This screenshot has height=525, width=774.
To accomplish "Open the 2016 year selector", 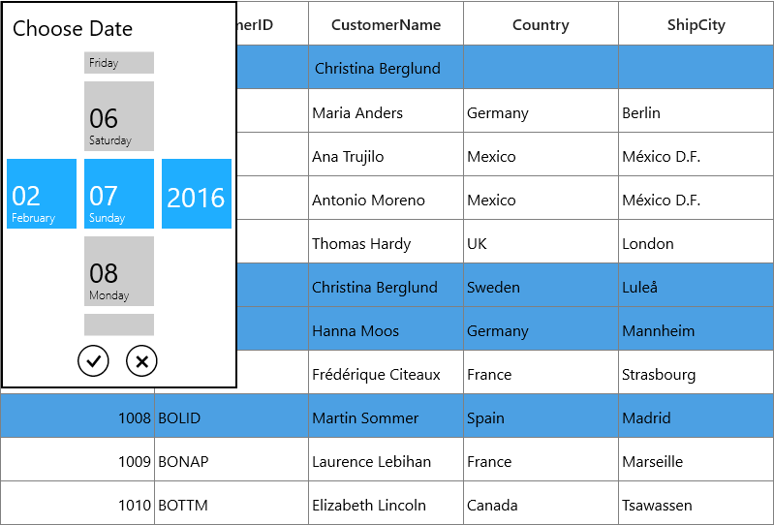I will [197, 194].
